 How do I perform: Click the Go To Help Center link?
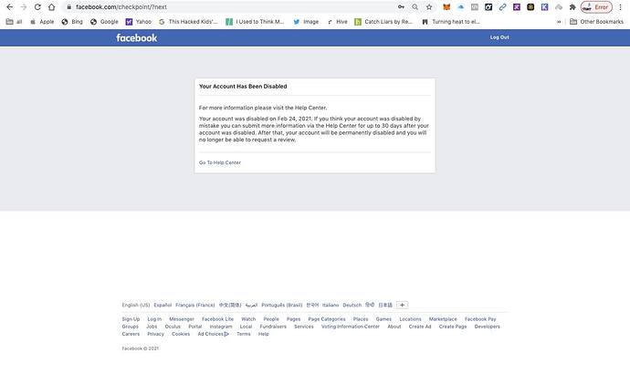coord(220,162)
